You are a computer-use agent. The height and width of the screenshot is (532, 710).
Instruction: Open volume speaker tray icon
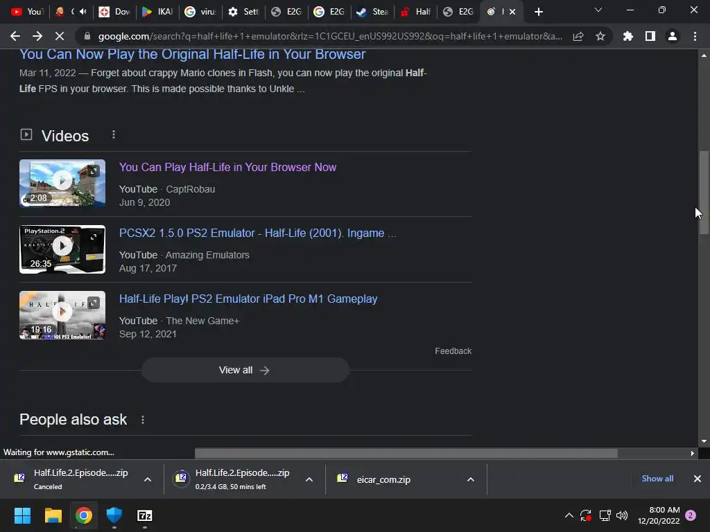pyautogui.click(x=622, y=515)
